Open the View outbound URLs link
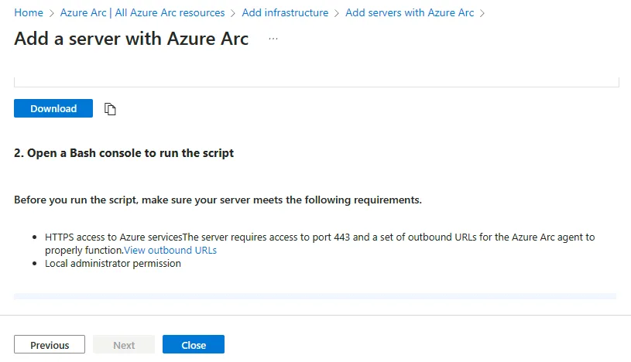The image size is (631, 362). click(170, 250)
